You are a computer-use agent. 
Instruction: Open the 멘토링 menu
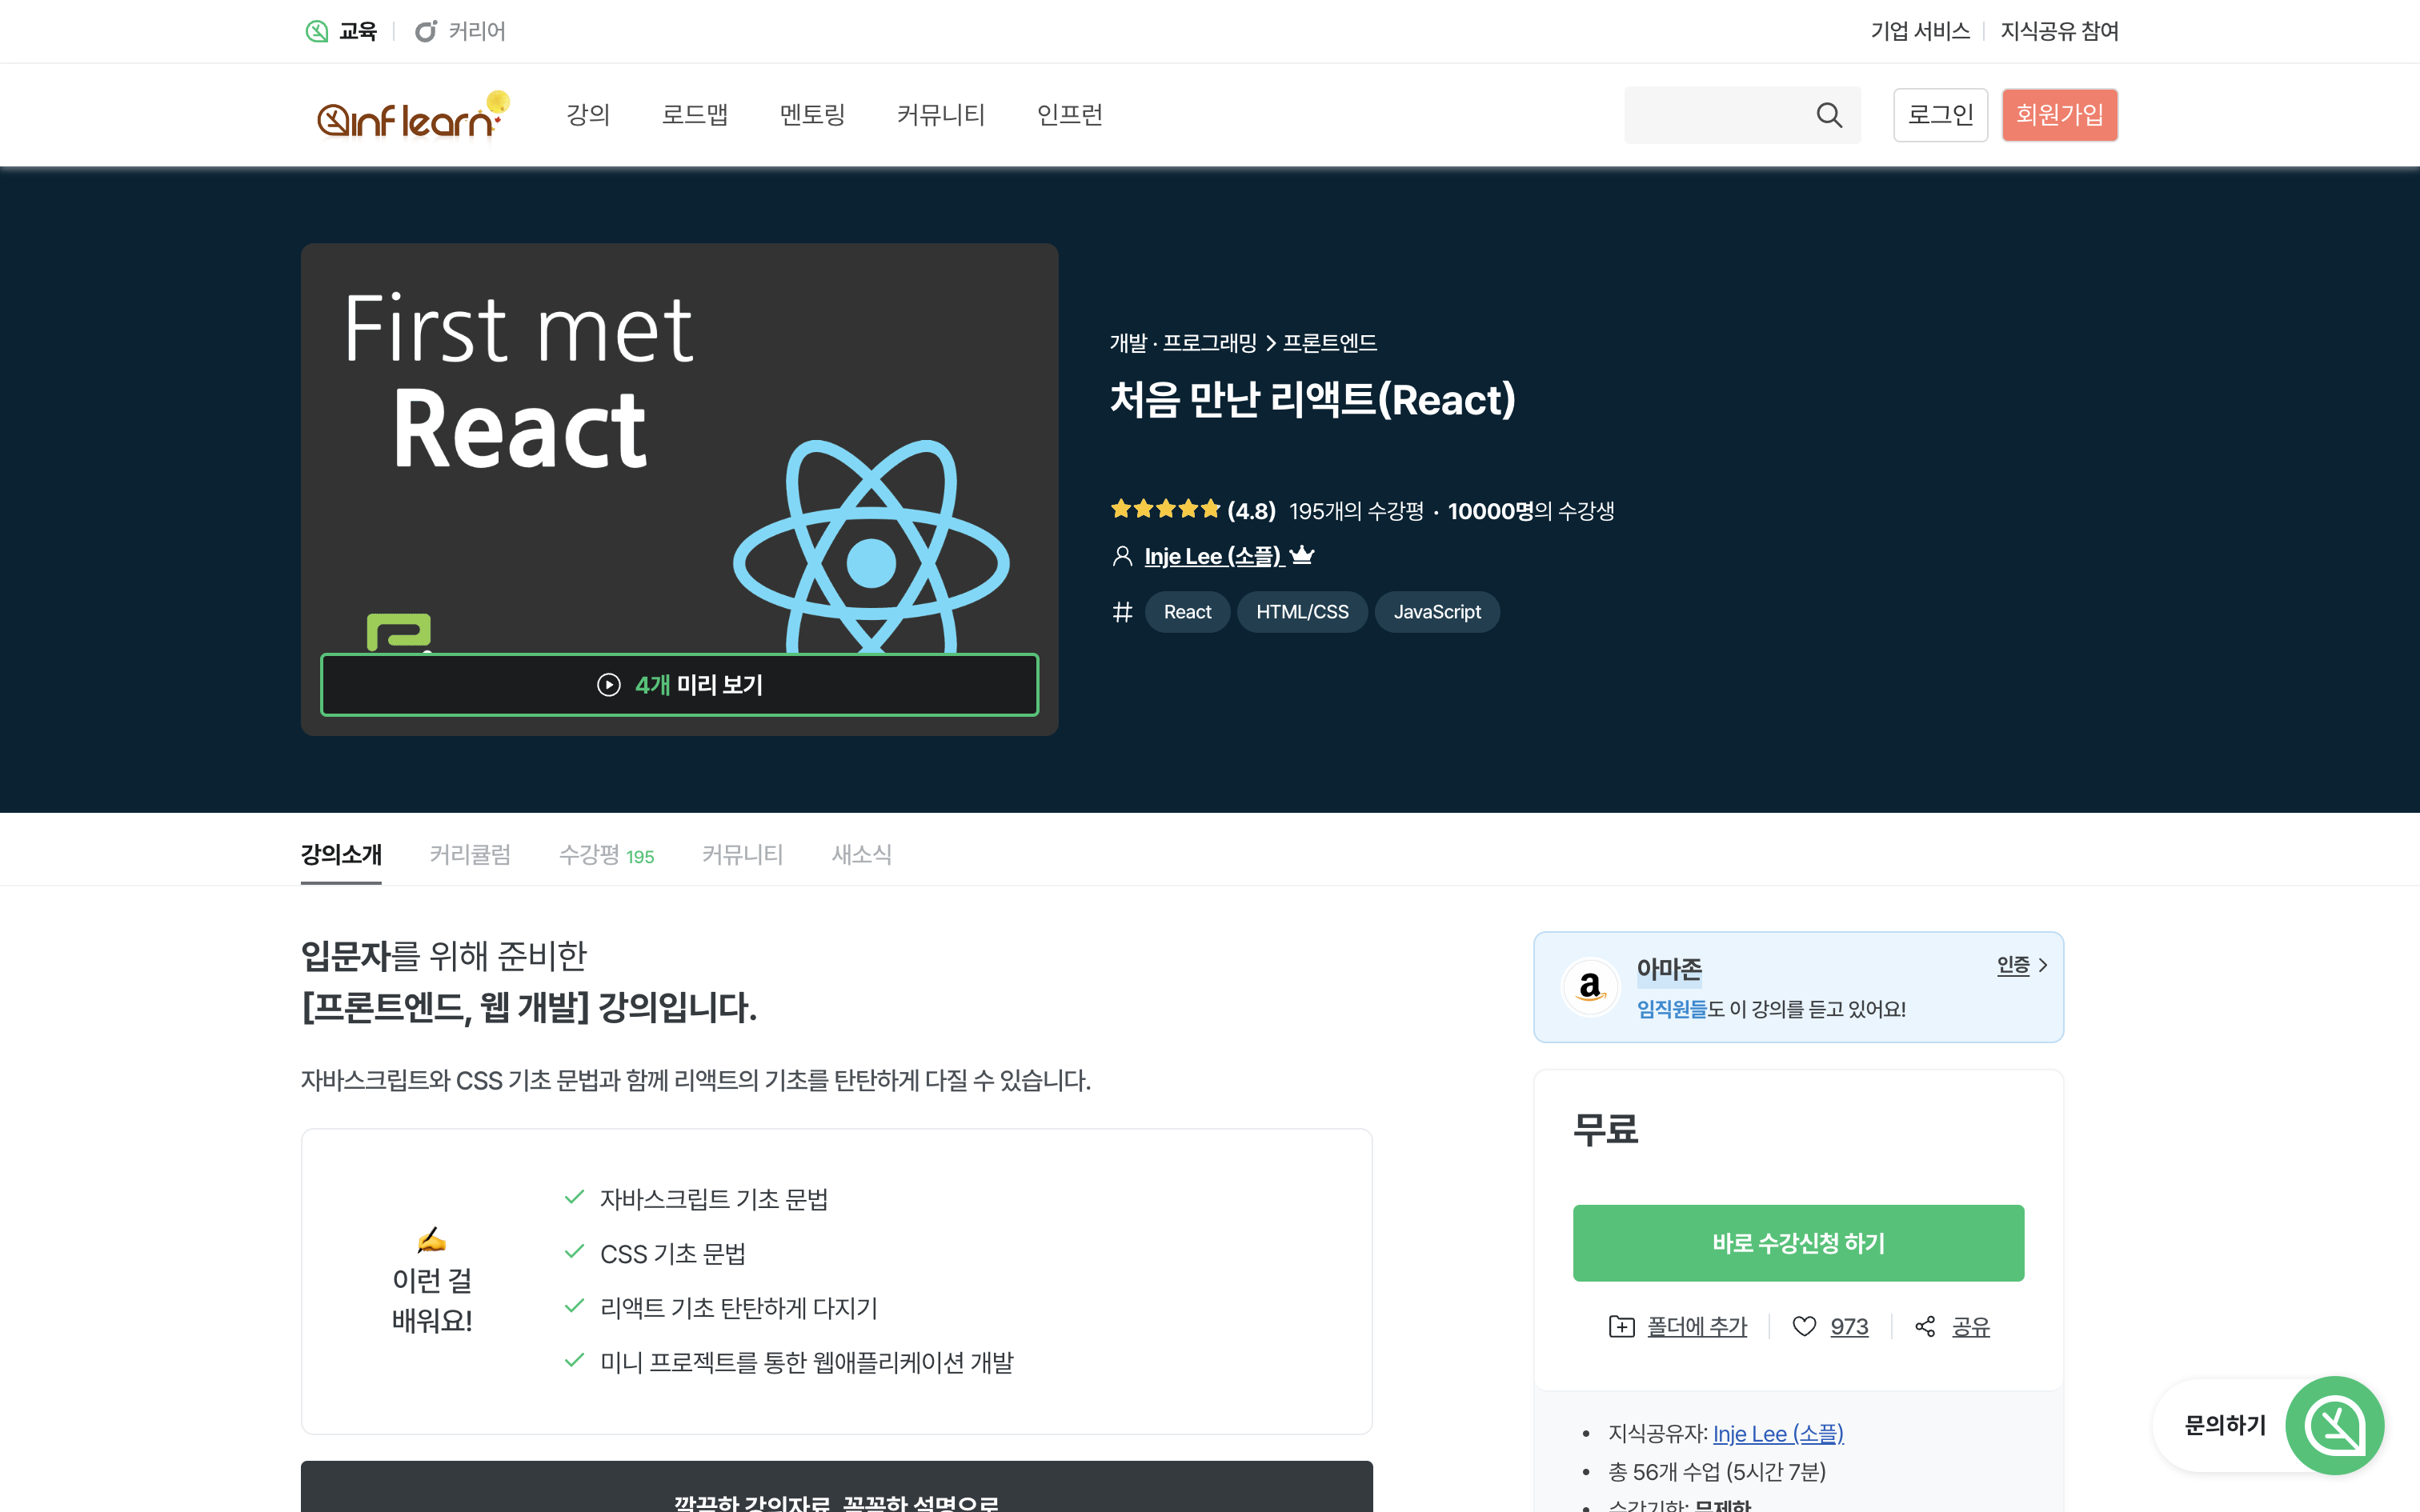pyautogui.click(x=812, y=115)
